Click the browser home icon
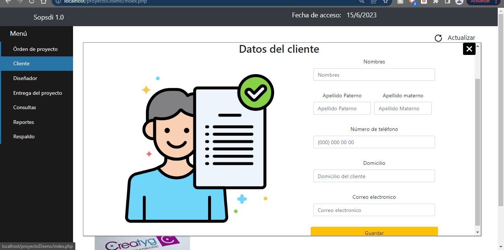This screenshot has width=504, height=250. [44, 1]
